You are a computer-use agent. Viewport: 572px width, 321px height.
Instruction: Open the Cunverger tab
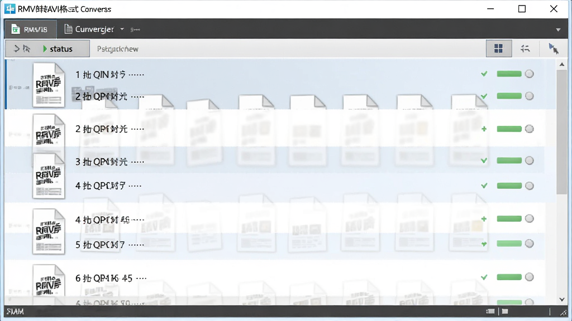coord(89,29)
